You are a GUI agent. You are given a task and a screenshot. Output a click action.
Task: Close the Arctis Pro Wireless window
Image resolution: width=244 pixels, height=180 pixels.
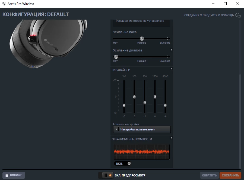(237, 4)
